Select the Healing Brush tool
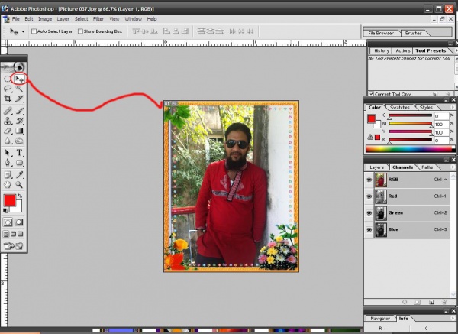Viewport: 458px width, 334px height. click(8, 111)
